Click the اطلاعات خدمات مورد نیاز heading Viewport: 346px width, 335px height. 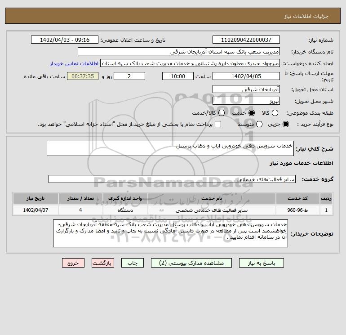click(x=302, y=163)
